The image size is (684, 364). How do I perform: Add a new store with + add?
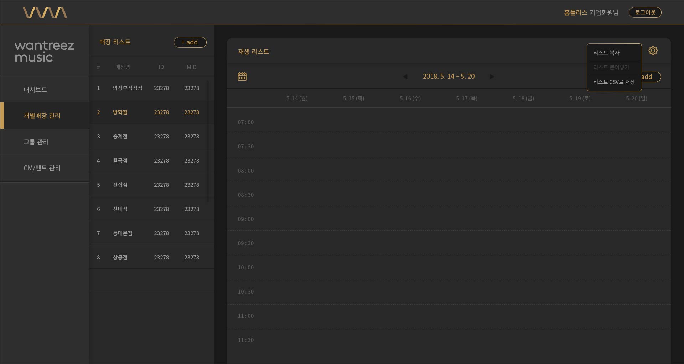click(x=190, y=42)
